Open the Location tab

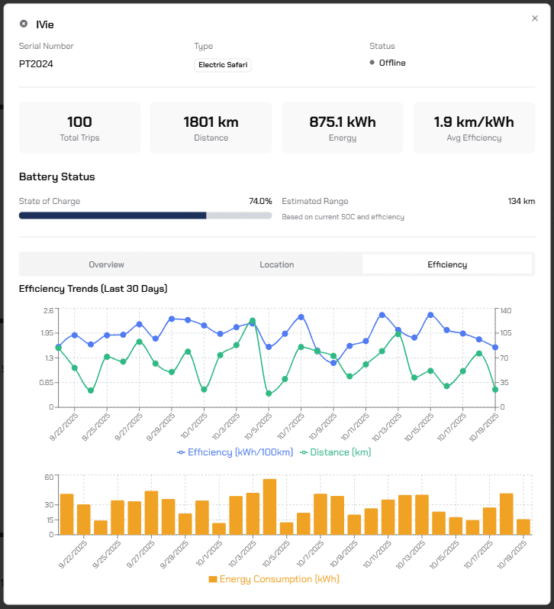276,264
